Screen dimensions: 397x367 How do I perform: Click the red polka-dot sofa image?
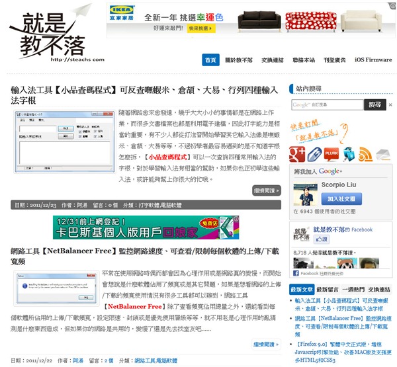[311, 22]
